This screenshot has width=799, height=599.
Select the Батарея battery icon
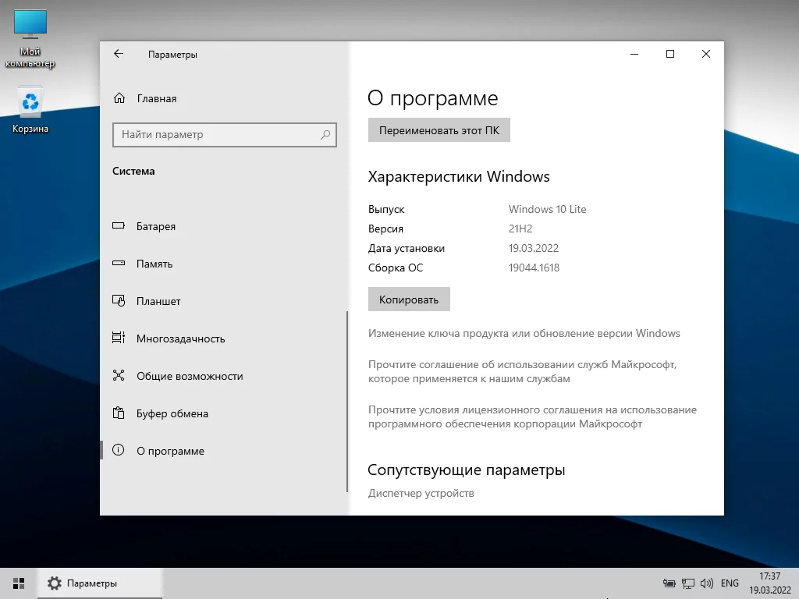point(119,225)
